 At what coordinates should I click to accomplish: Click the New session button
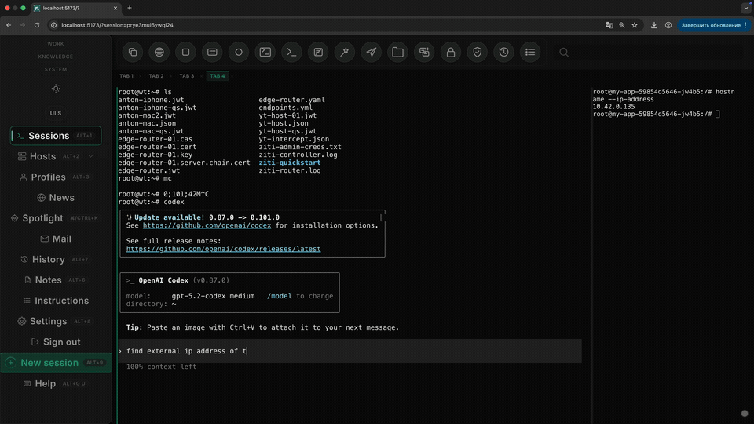(49, 363)
